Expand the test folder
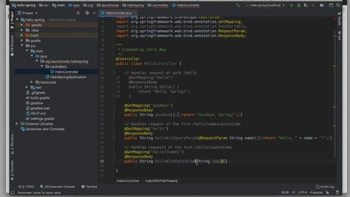The width and height of the screenshot is (350, 197). tap(27, 87)
